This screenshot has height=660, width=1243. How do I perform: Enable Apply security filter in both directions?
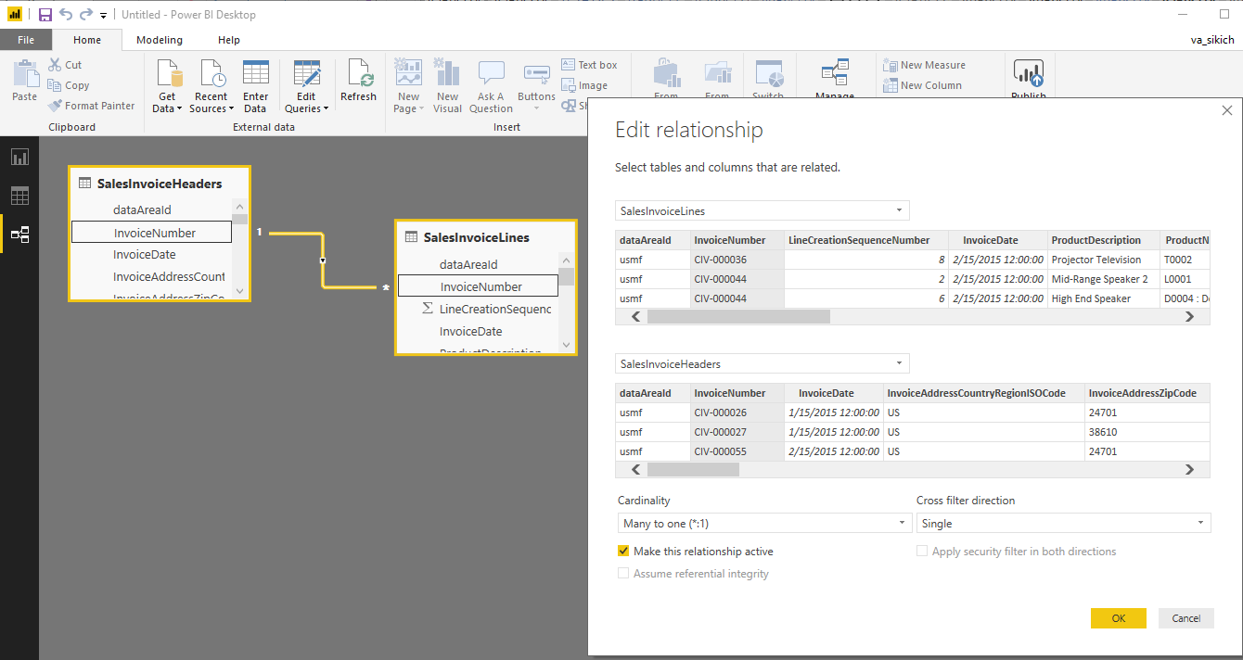point(922,551)
